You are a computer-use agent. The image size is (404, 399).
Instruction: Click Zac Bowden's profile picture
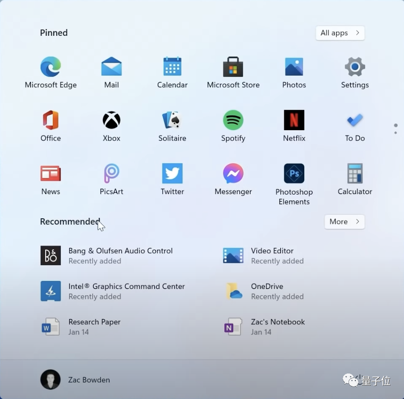point(50,380)
